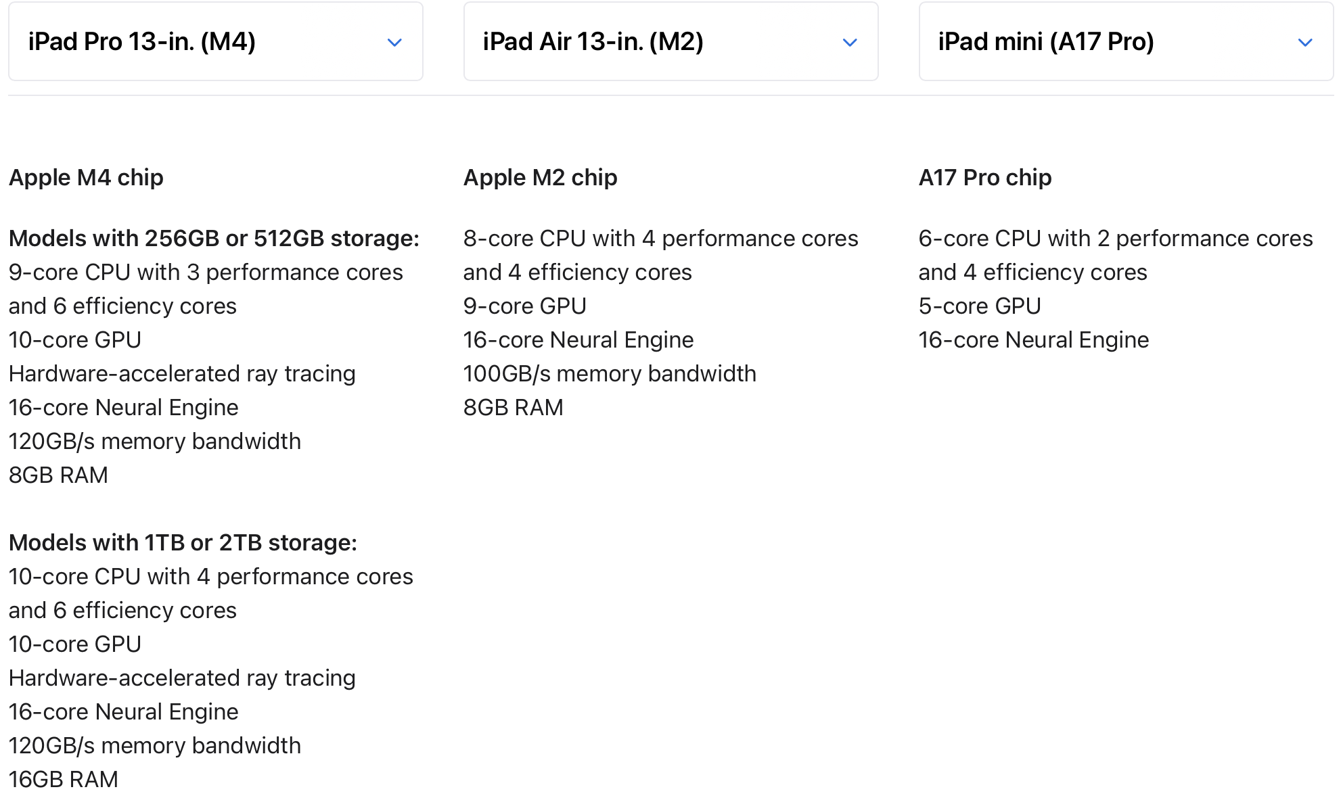Select the 1TB or 2TB storage models heading
Viewport: 1341px width, 802px height.
(183, 543)
